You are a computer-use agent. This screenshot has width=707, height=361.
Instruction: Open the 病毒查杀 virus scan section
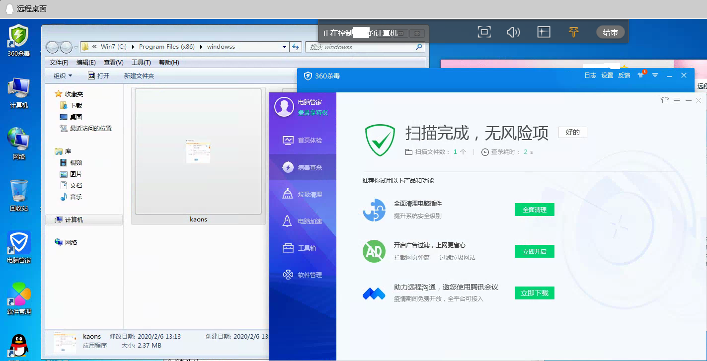303,167
